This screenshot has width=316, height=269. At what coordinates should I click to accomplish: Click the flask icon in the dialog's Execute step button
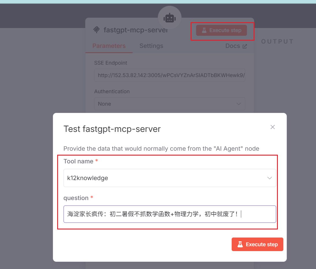pyautogui.click(x=240, y=244)
